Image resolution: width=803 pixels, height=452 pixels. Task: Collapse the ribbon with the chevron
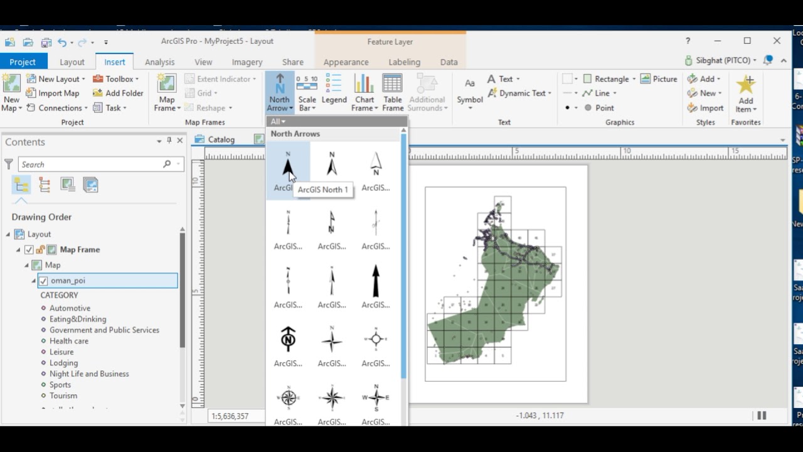point(784,61)
